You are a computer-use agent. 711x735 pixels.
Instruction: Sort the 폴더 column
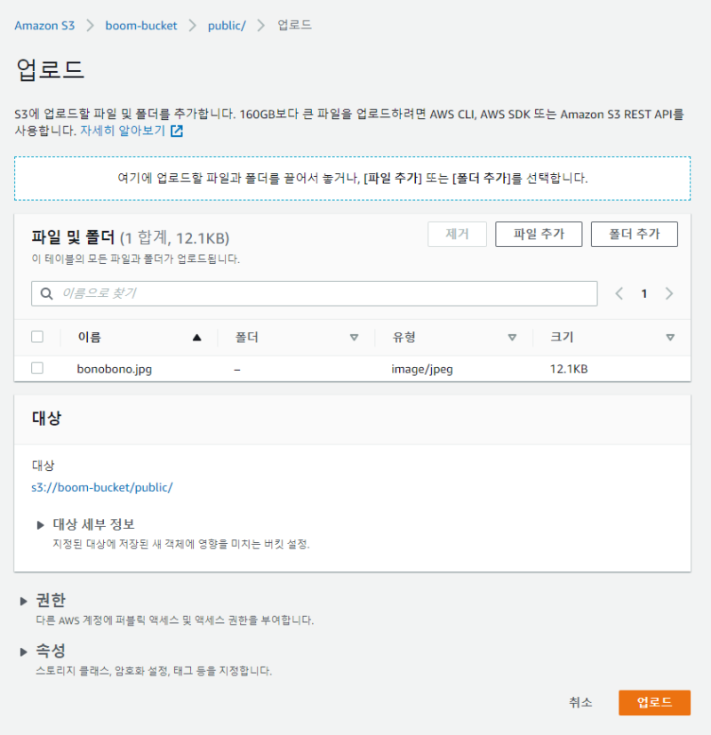[x=354, y=338]
